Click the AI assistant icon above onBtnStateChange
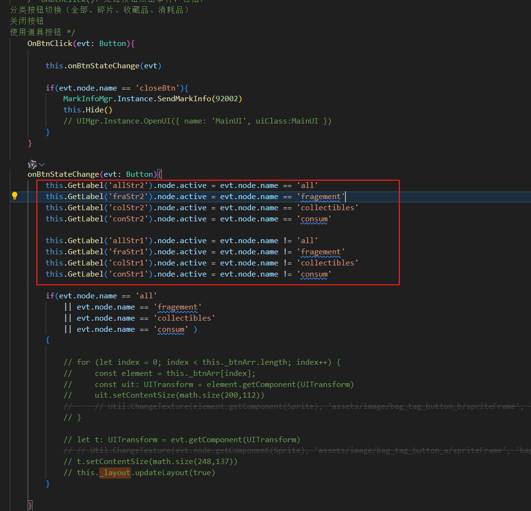This screenshot has width=531, height=511. pos(32,165)
